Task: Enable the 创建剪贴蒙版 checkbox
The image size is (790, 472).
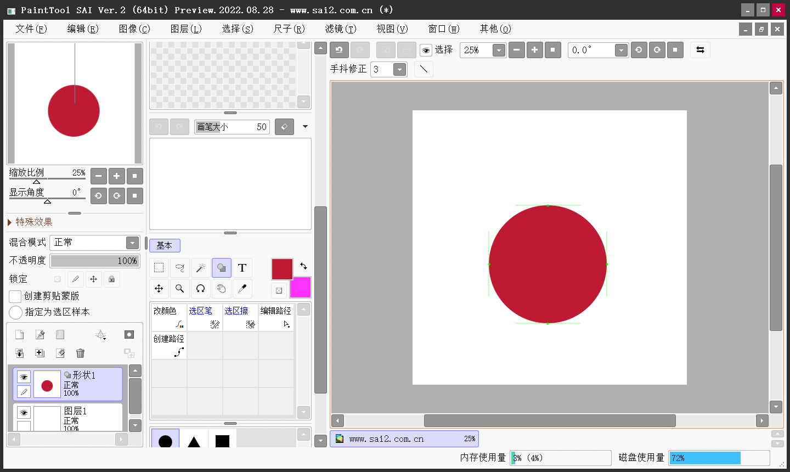Action: pyautogui.click(x=15, y=296)
